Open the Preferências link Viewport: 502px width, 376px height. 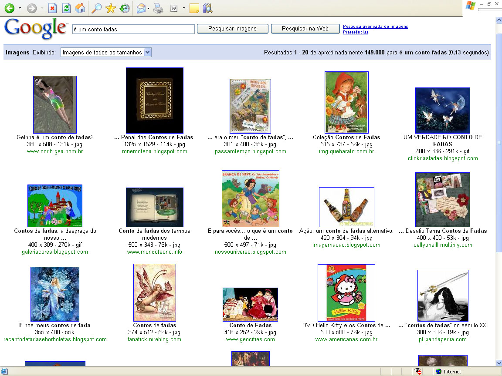[355, 32]
